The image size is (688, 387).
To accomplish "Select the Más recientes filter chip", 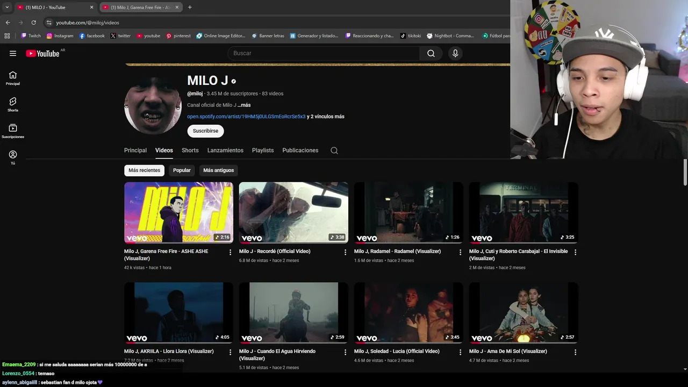I will tap(144, 170).
